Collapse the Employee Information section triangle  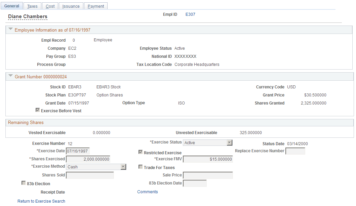point(10,29)
